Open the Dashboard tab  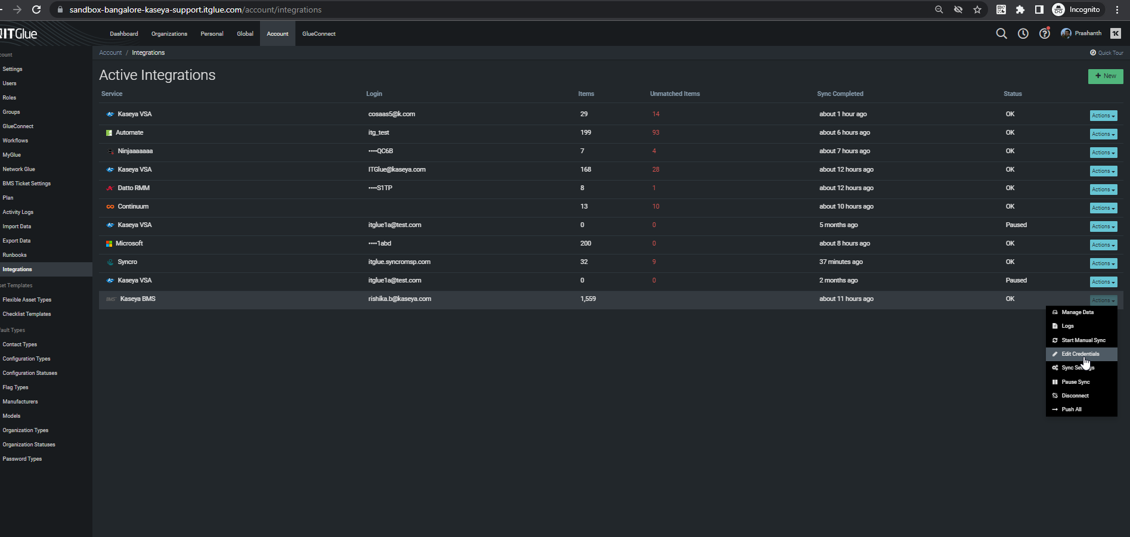tap(124, 34)
